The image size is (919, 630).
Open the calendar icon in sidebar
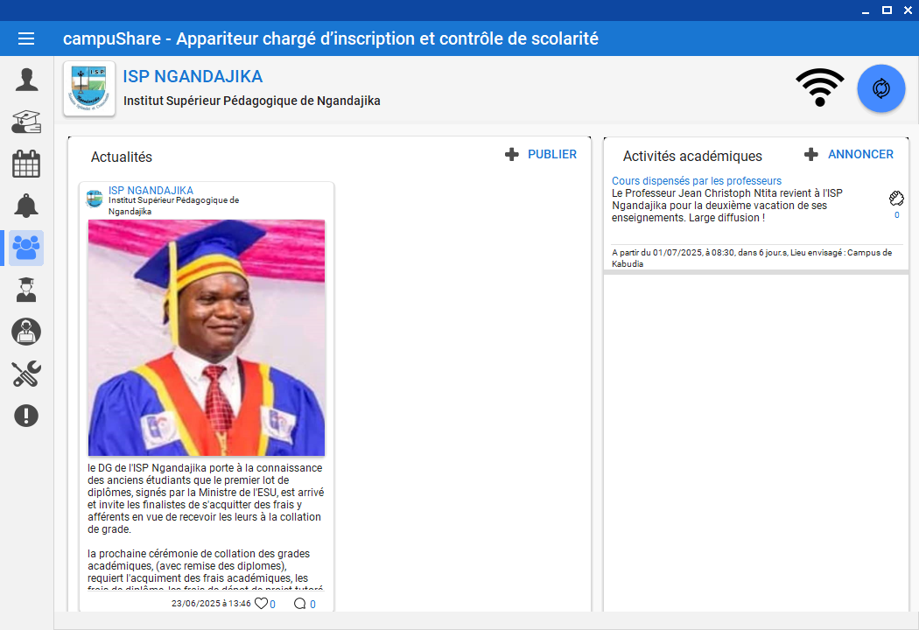[26, 164]
